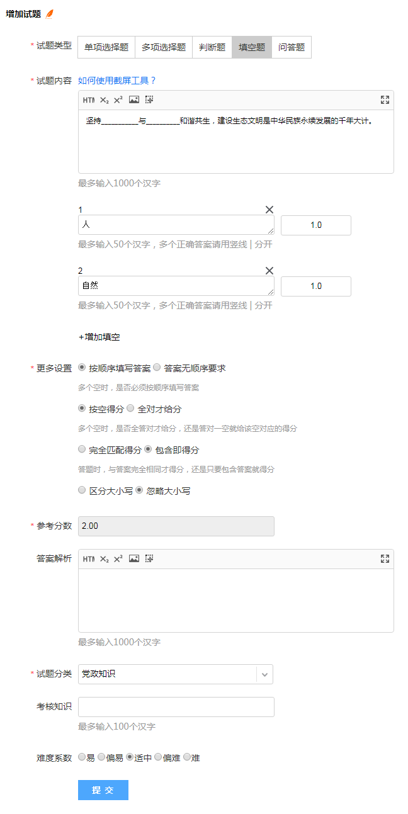Open screenshot tool in question content editor
Image resolution: width=408 pixels, height=814 pixels.
149,100
